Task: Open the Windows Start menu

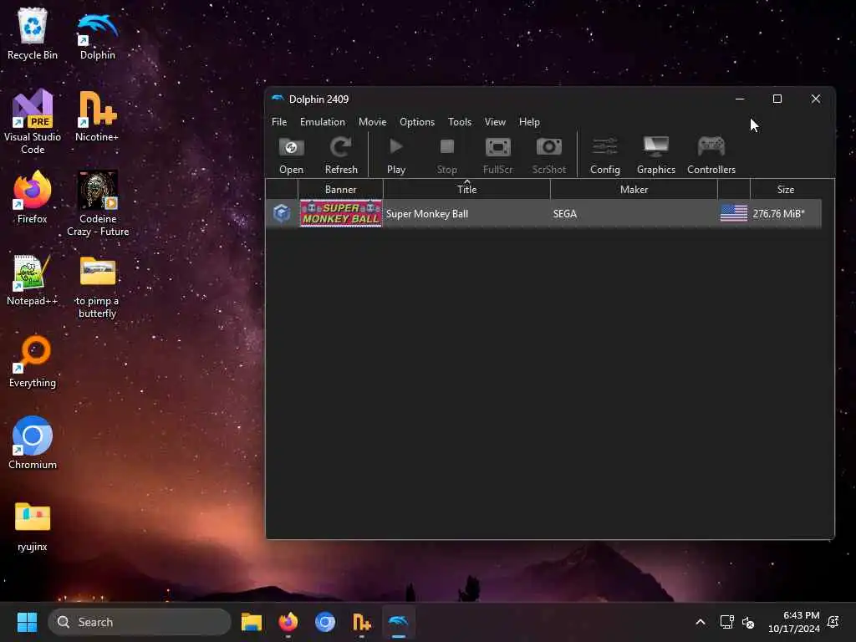Action: 27,622
